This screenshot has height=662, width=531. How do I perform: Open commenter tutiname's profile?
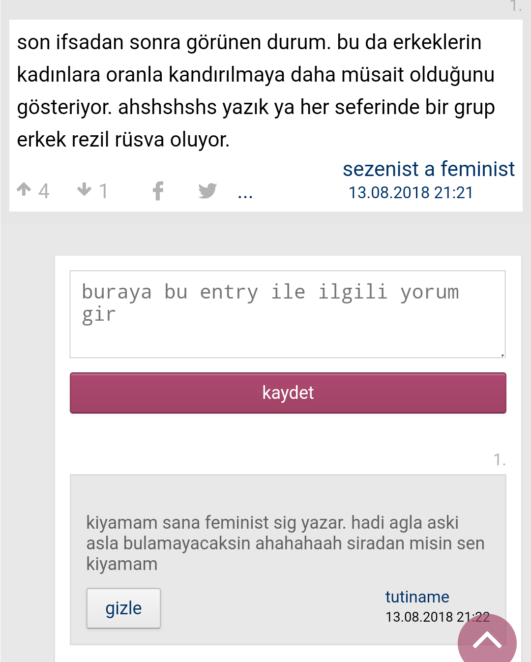pos(417,597)
